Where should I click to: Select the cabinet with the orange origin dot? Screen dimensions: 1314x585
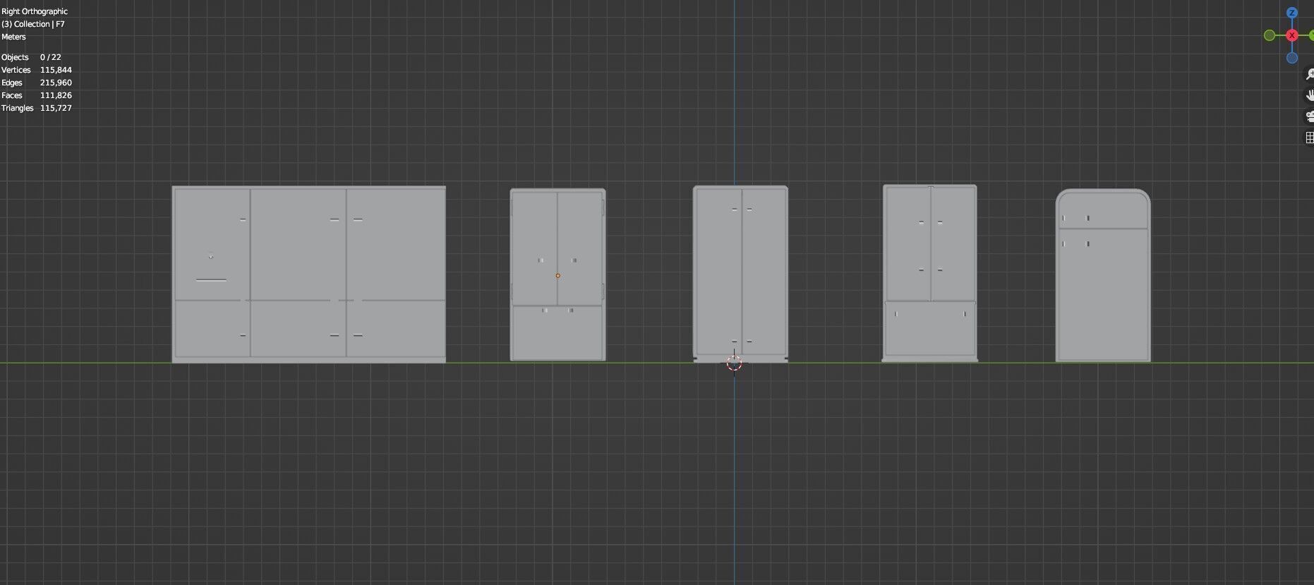557,275
